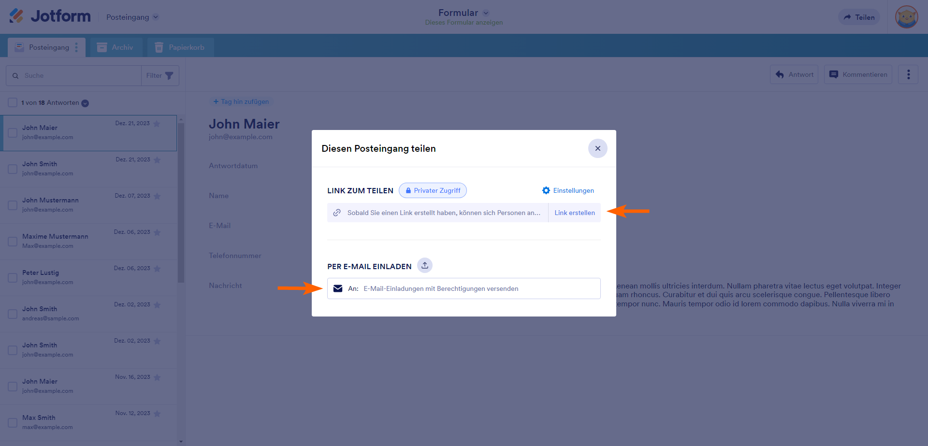Screen dimensions: 928x446
Task: Select all answers checkbox
Action: click(13, 102)
